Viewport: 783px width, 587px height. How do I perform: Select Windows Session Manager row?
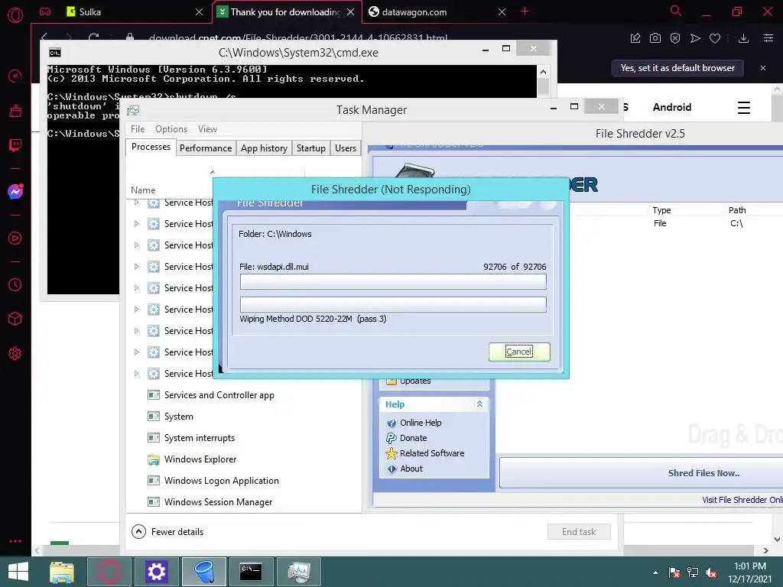pos(244,502)
